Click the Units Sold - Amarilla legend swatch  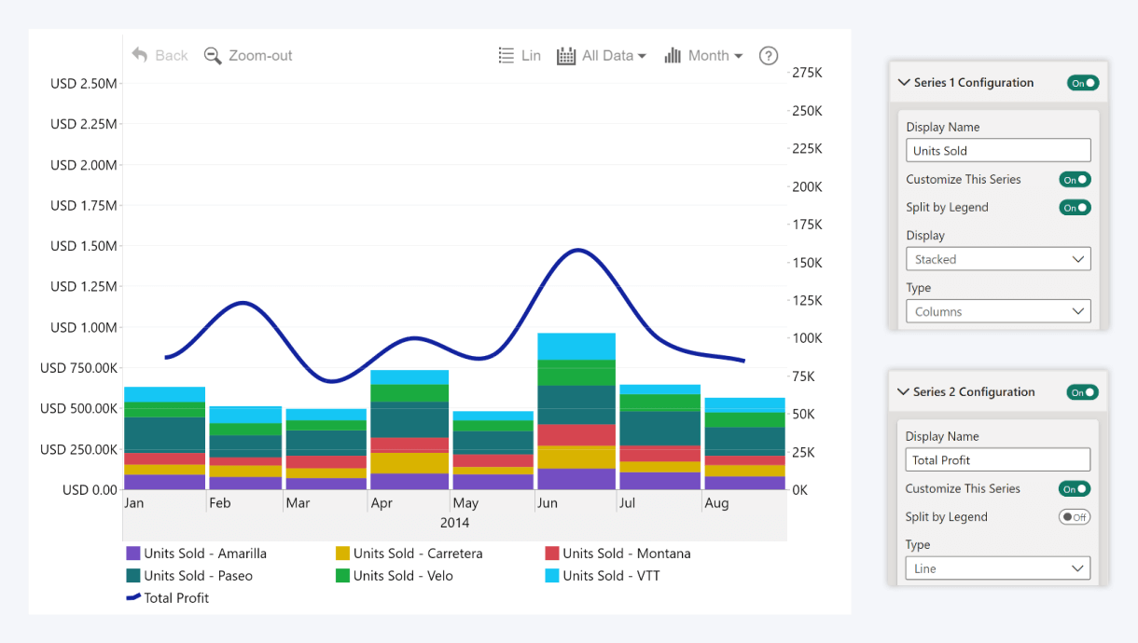pos(133,554)
